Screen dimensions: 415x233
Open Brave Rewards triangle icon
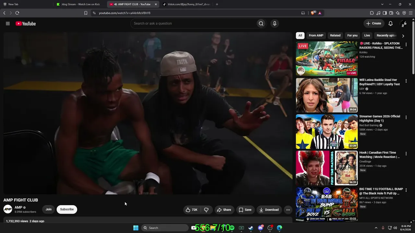[x=320, y=13]
